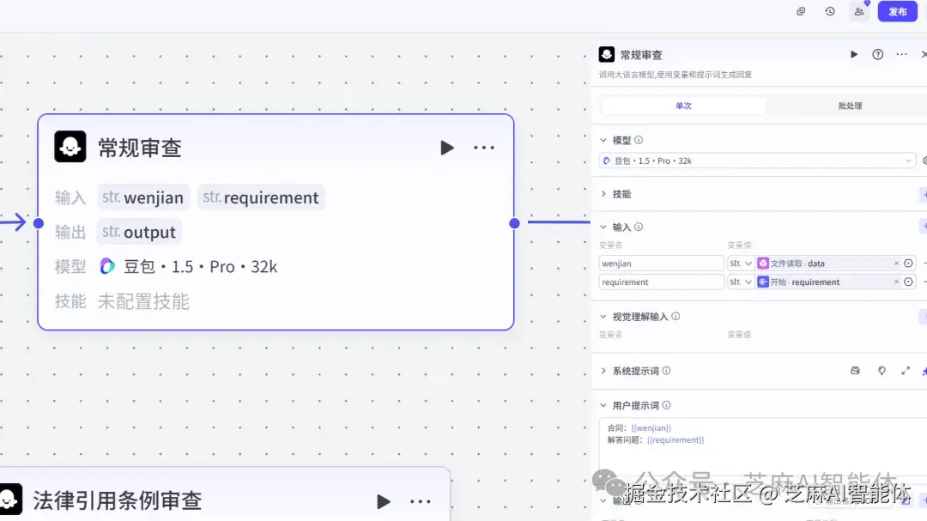
Task: Run the 常规审查 node on the canvas
Action: coord(446,147)
